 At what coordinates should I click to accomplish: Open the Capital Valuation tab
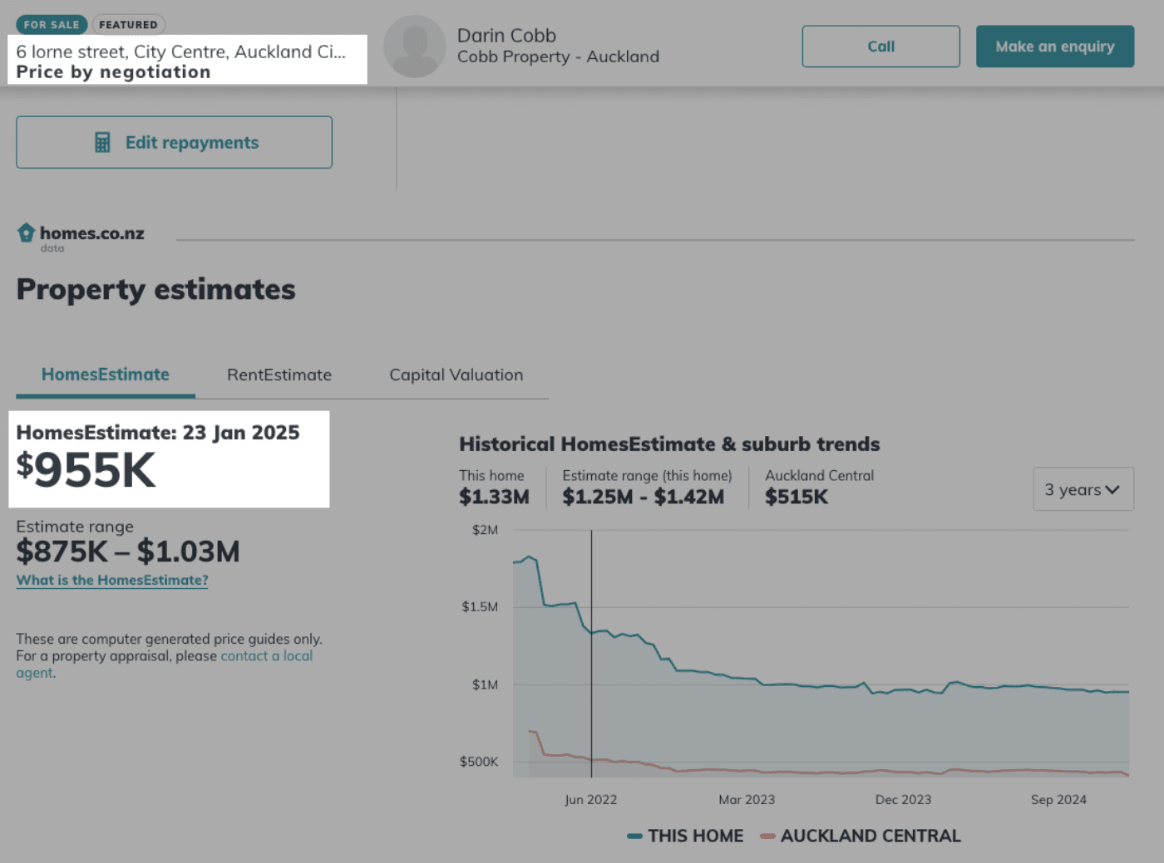pos(456,375)
